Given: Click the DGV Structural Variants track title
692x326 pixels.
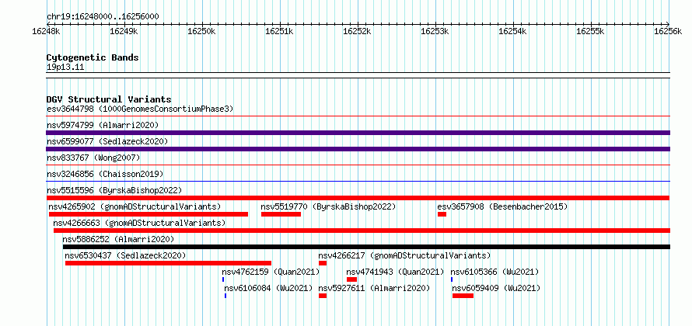Looking at the screenshot, I should (109, 99).
